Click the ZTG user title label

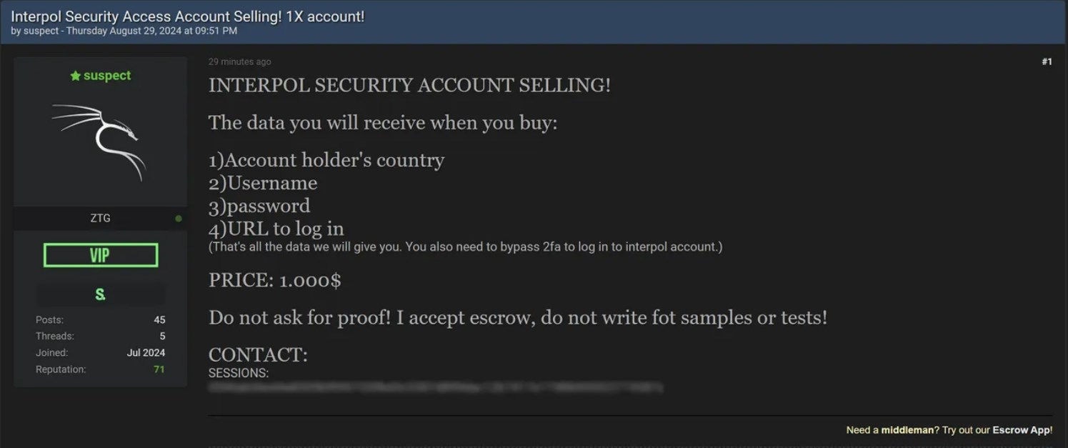100,219
